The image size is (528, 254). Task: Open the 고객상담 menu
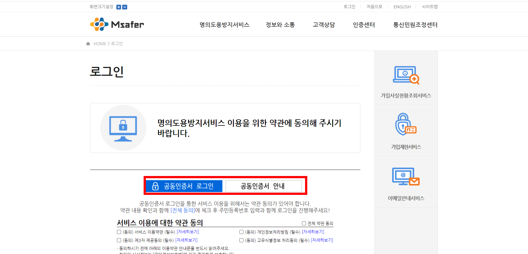[x=324, y=24]
